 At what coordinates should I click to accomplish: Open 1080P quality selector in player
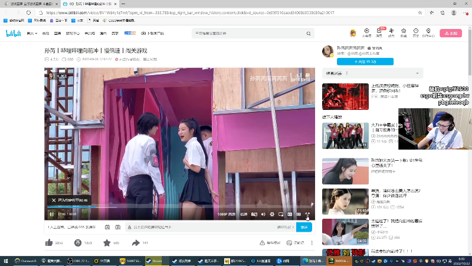point(227,214)
